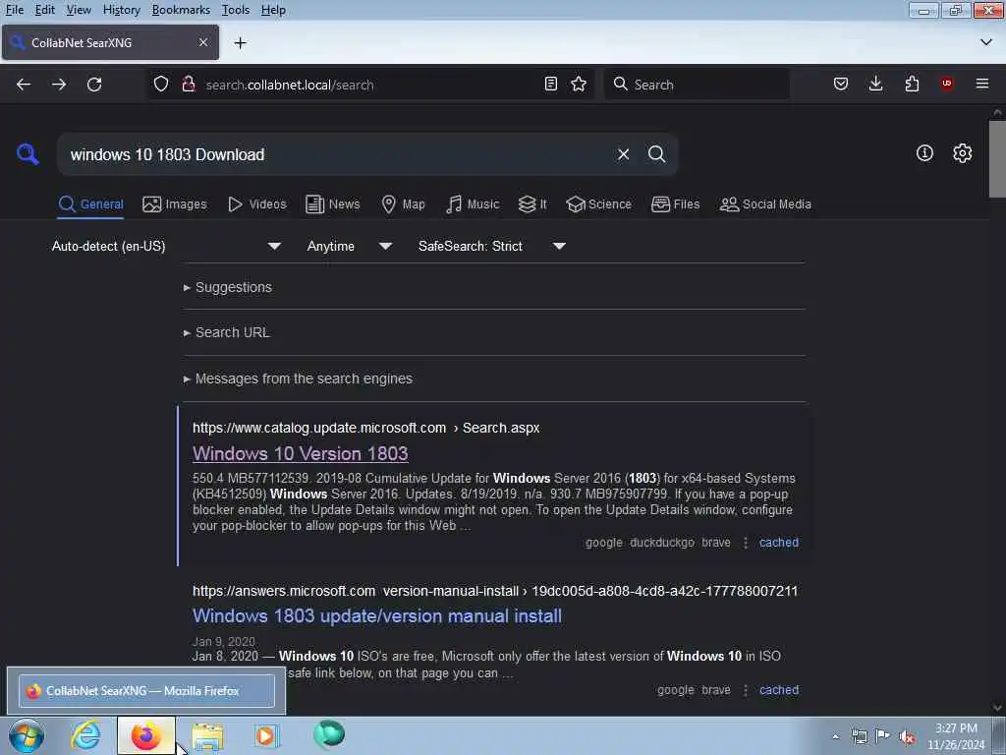Open the list all tabs chevron

pyautogui.click(x=986, y=42)
